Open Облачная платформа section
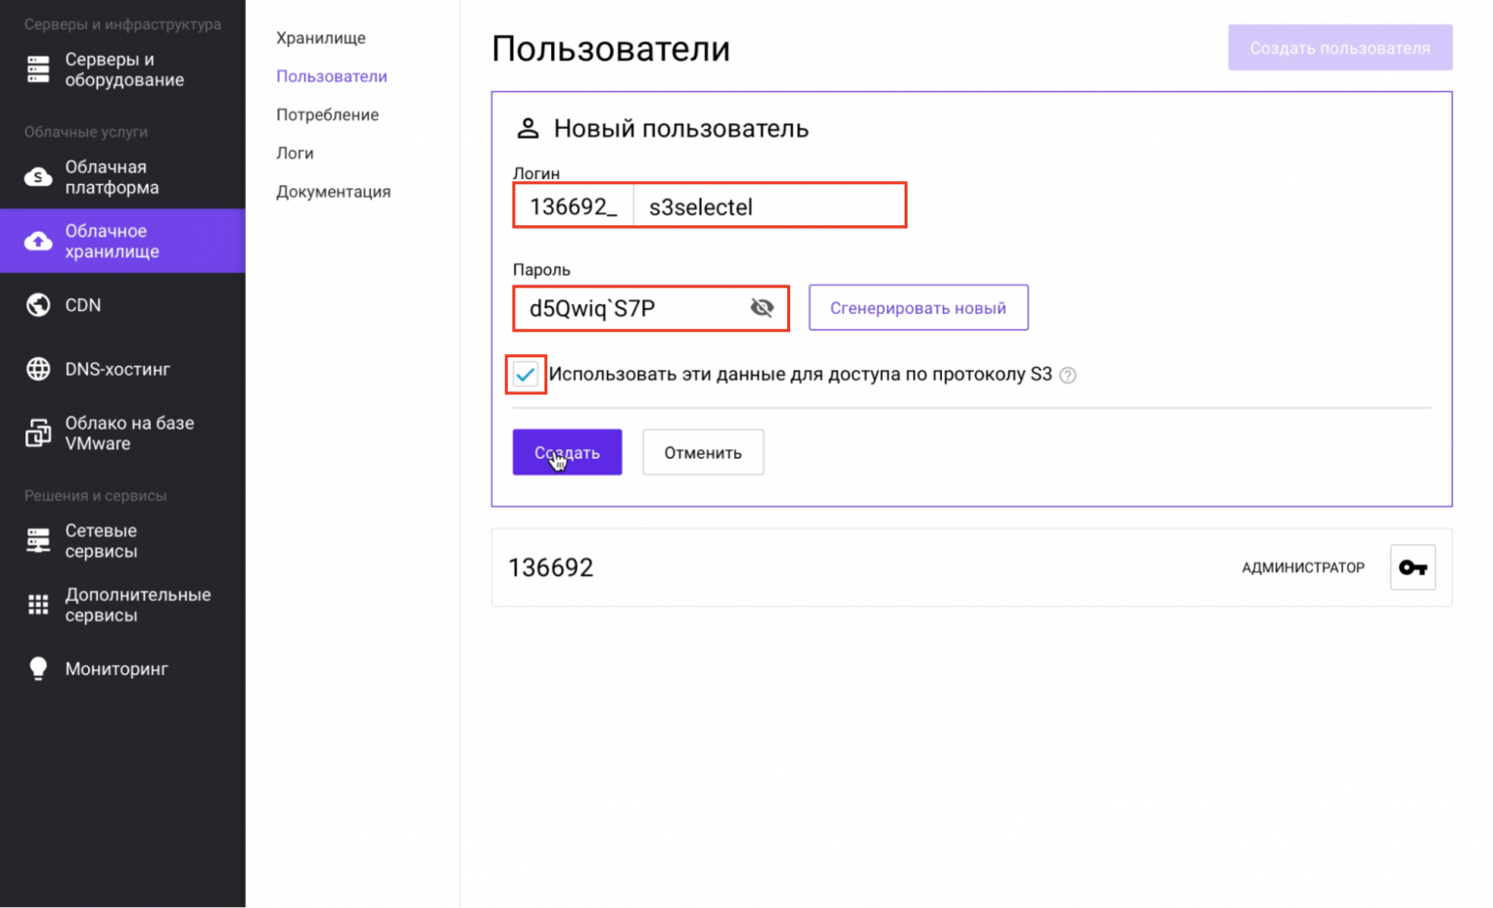Image resolution: width=1493 pixels, height=908 pixels. (123, 177)
